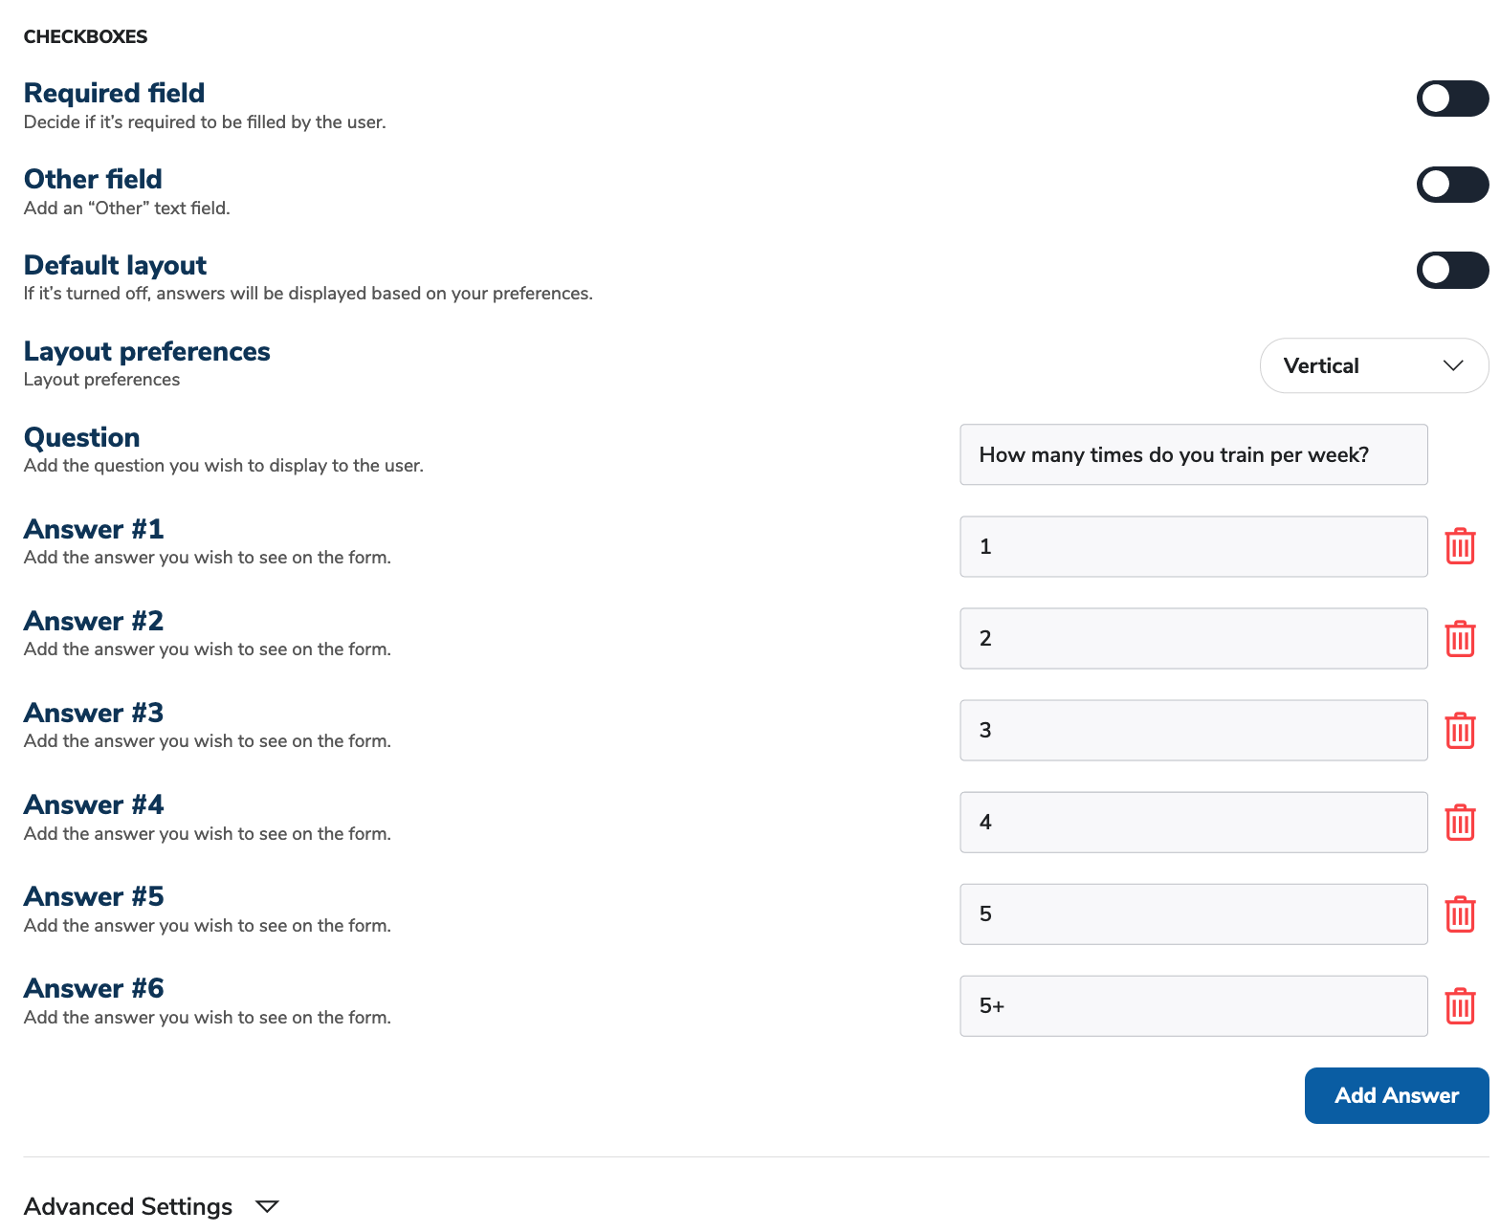This screenshot has width=1500, height=1232.
Task: Select the 'Layout preferences' heading
Action: (146, 351)
